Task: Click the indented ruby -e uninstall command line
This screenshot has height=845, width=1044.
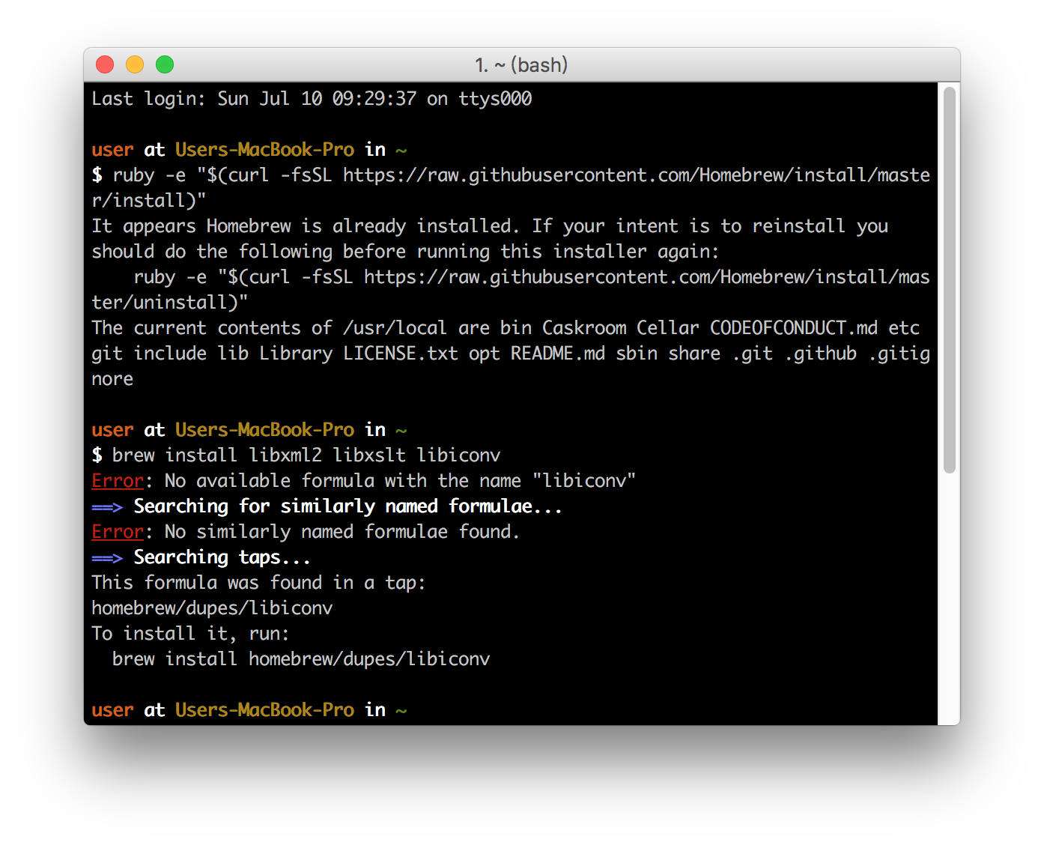Action: pos(532,277)
